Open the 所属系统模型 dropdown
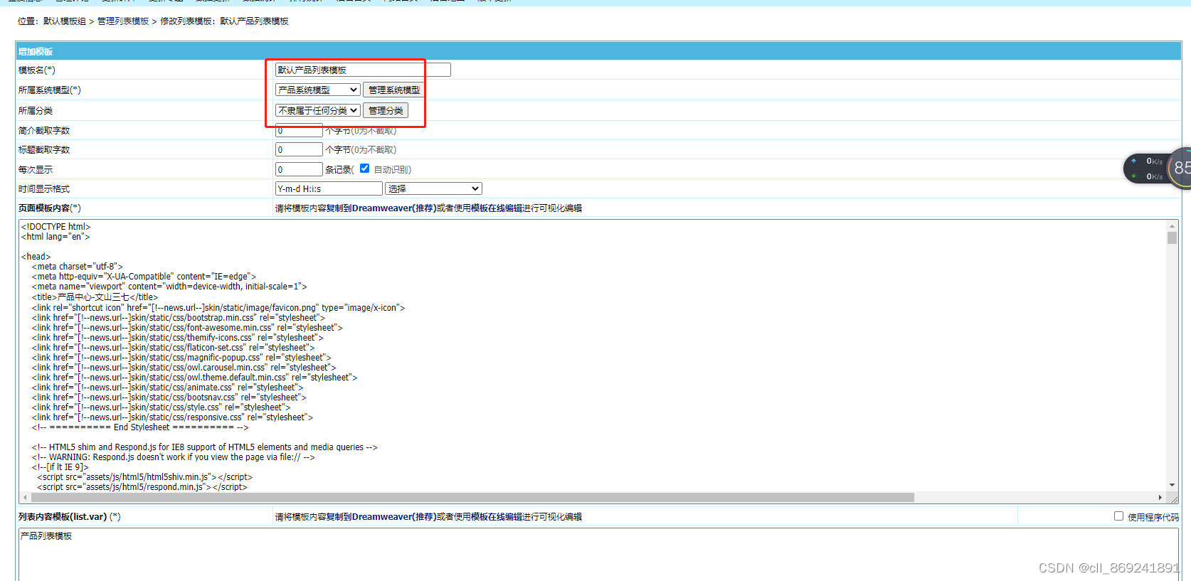 318,90
